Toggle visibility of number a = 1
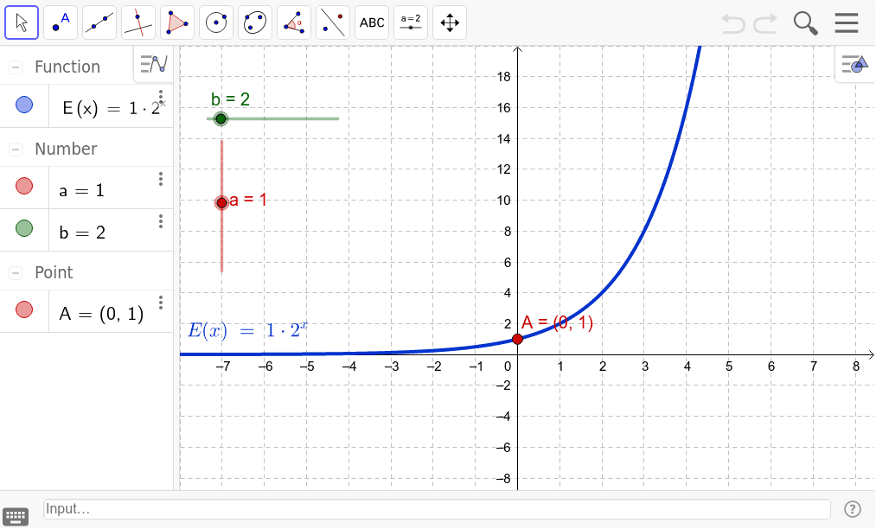This screenshot has width=876, height=529. (x=24, y=186)
